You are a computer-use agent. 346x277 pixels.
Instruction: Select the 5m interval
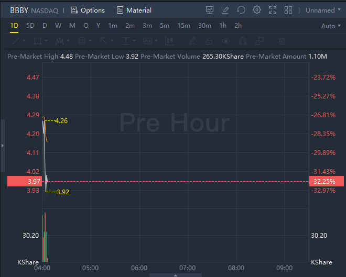click(165, 26)
